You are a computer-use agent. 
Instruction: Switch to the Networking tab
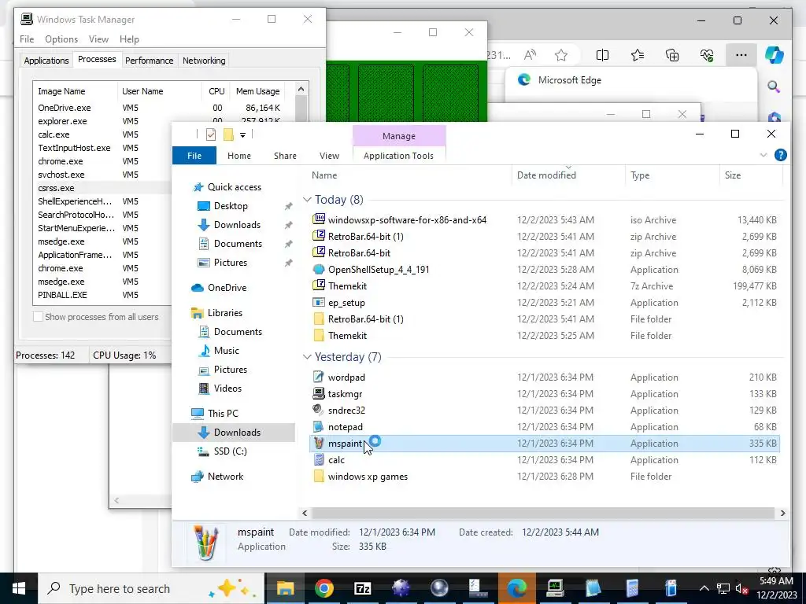[204, 61]
